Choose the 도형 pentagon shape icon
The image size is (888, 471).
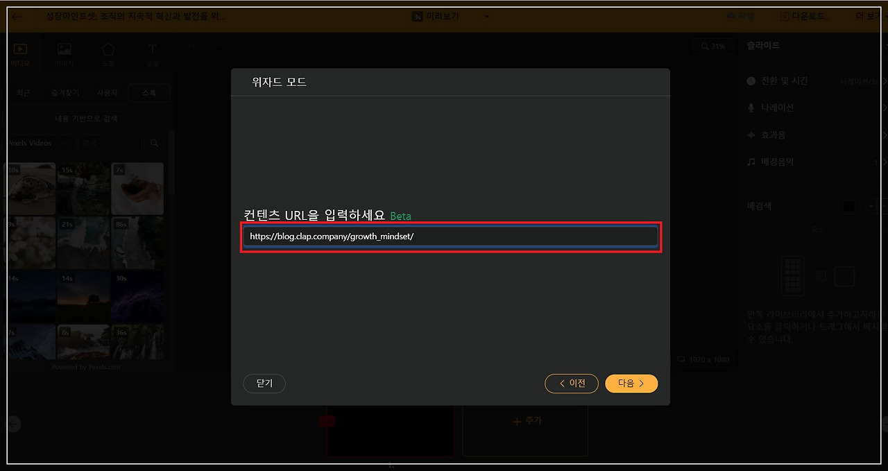click(x=108, y=50)
